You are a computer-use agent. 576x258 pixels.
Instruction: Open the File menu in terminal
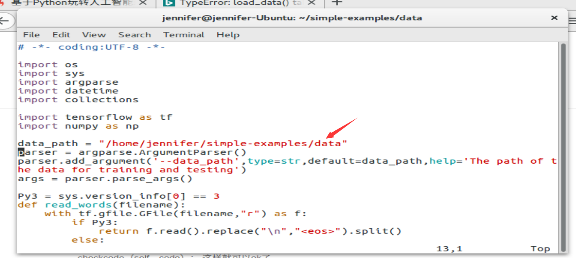coord(31,35)
